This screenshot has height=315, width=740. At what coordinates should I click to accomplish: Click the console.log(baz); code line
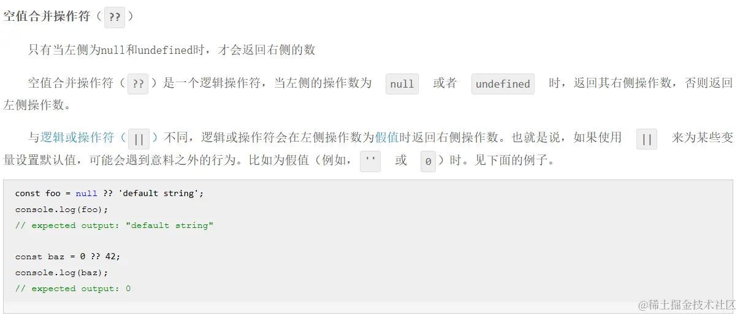pos(61,273)
